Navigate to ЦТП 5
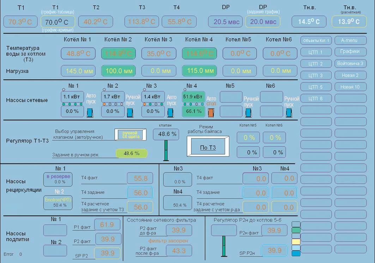 click(x=316, y=87)
